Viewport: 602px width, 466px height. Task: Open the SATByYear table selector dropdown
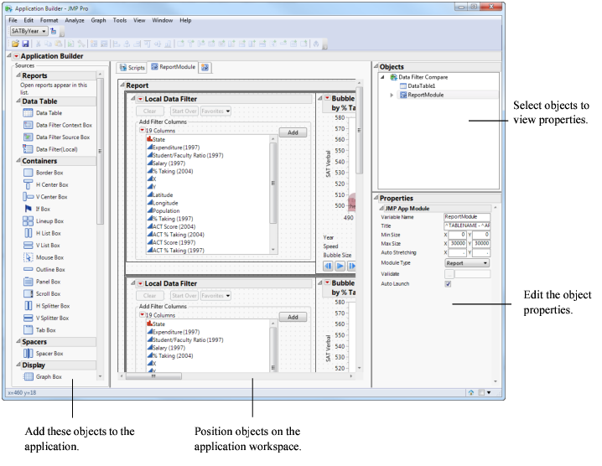29,31
